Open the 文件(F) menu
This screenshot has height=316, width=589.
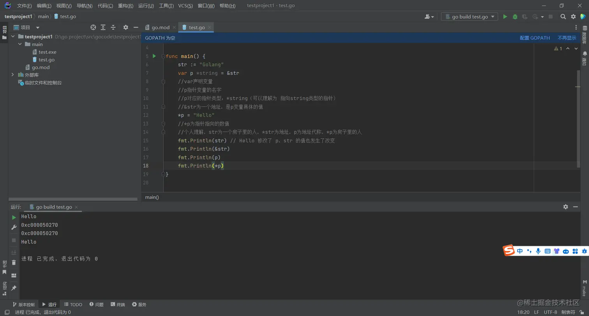25,6
